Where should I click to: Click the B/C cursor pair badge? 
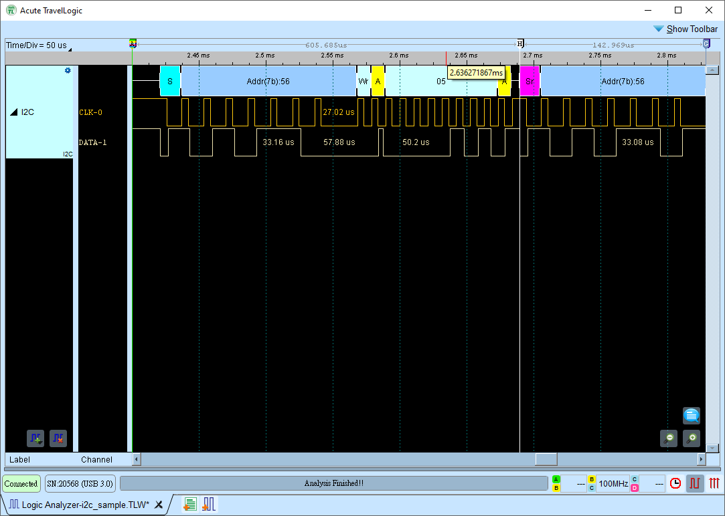pos(592,484)
